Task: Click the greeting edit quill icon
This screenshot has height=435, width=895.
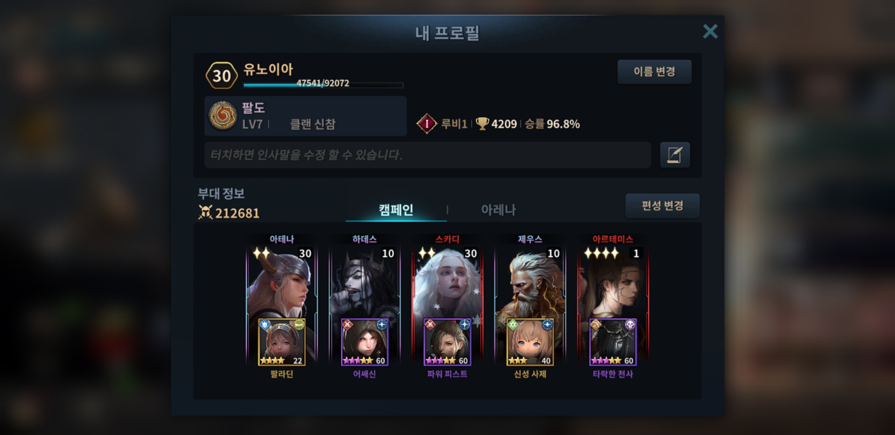Action: [x=675, y=155]
